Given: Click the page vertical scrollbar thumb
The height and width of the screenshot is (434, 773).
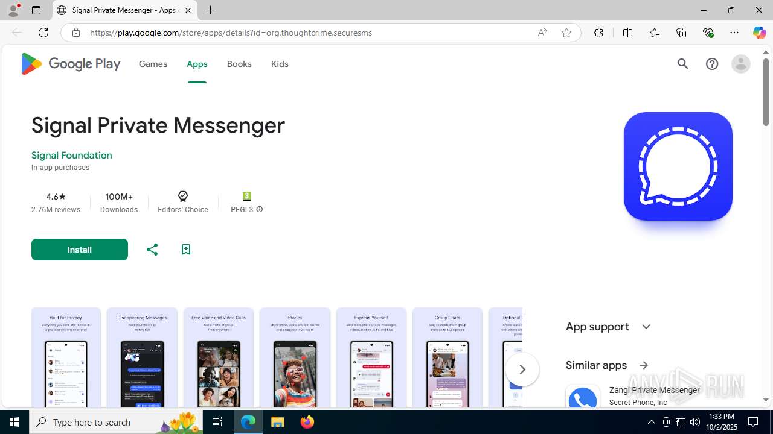Looking at the screenshot, I should (766, 92).
